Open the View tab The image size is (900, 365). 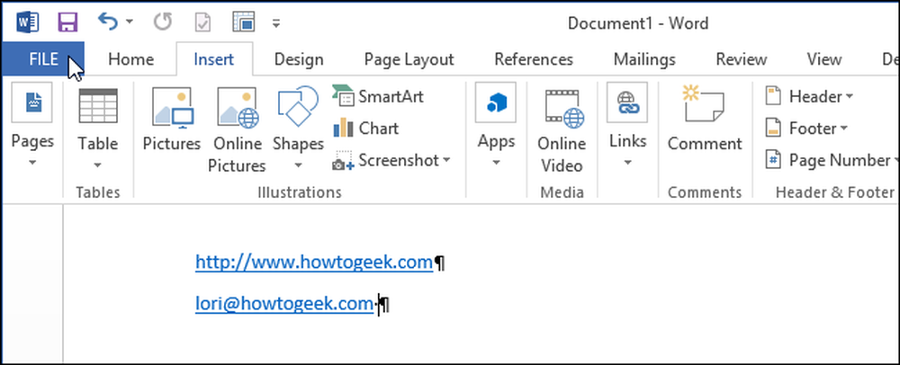tap(824, 59)
